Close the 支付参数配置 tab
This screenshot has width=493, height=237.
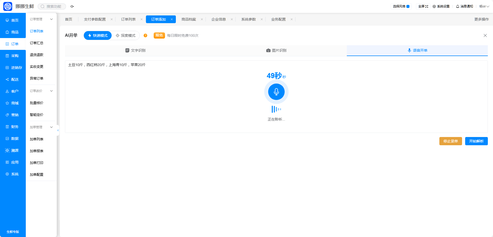pyautogui.click(x=112, y=19)
